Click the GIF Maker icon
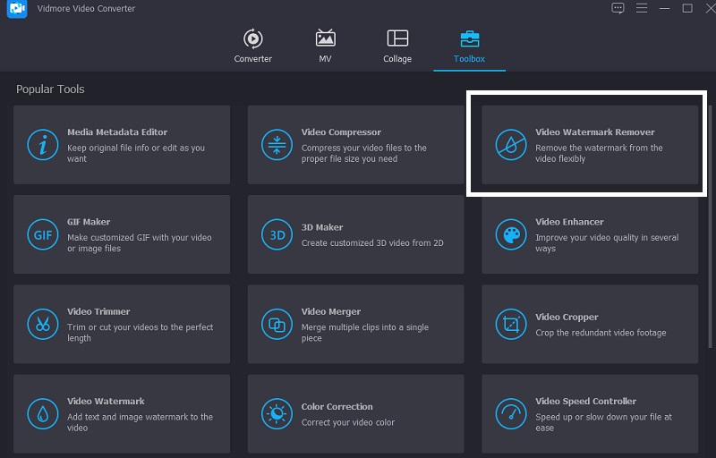This screenshot has width=716, height=458. pos(42,234)
